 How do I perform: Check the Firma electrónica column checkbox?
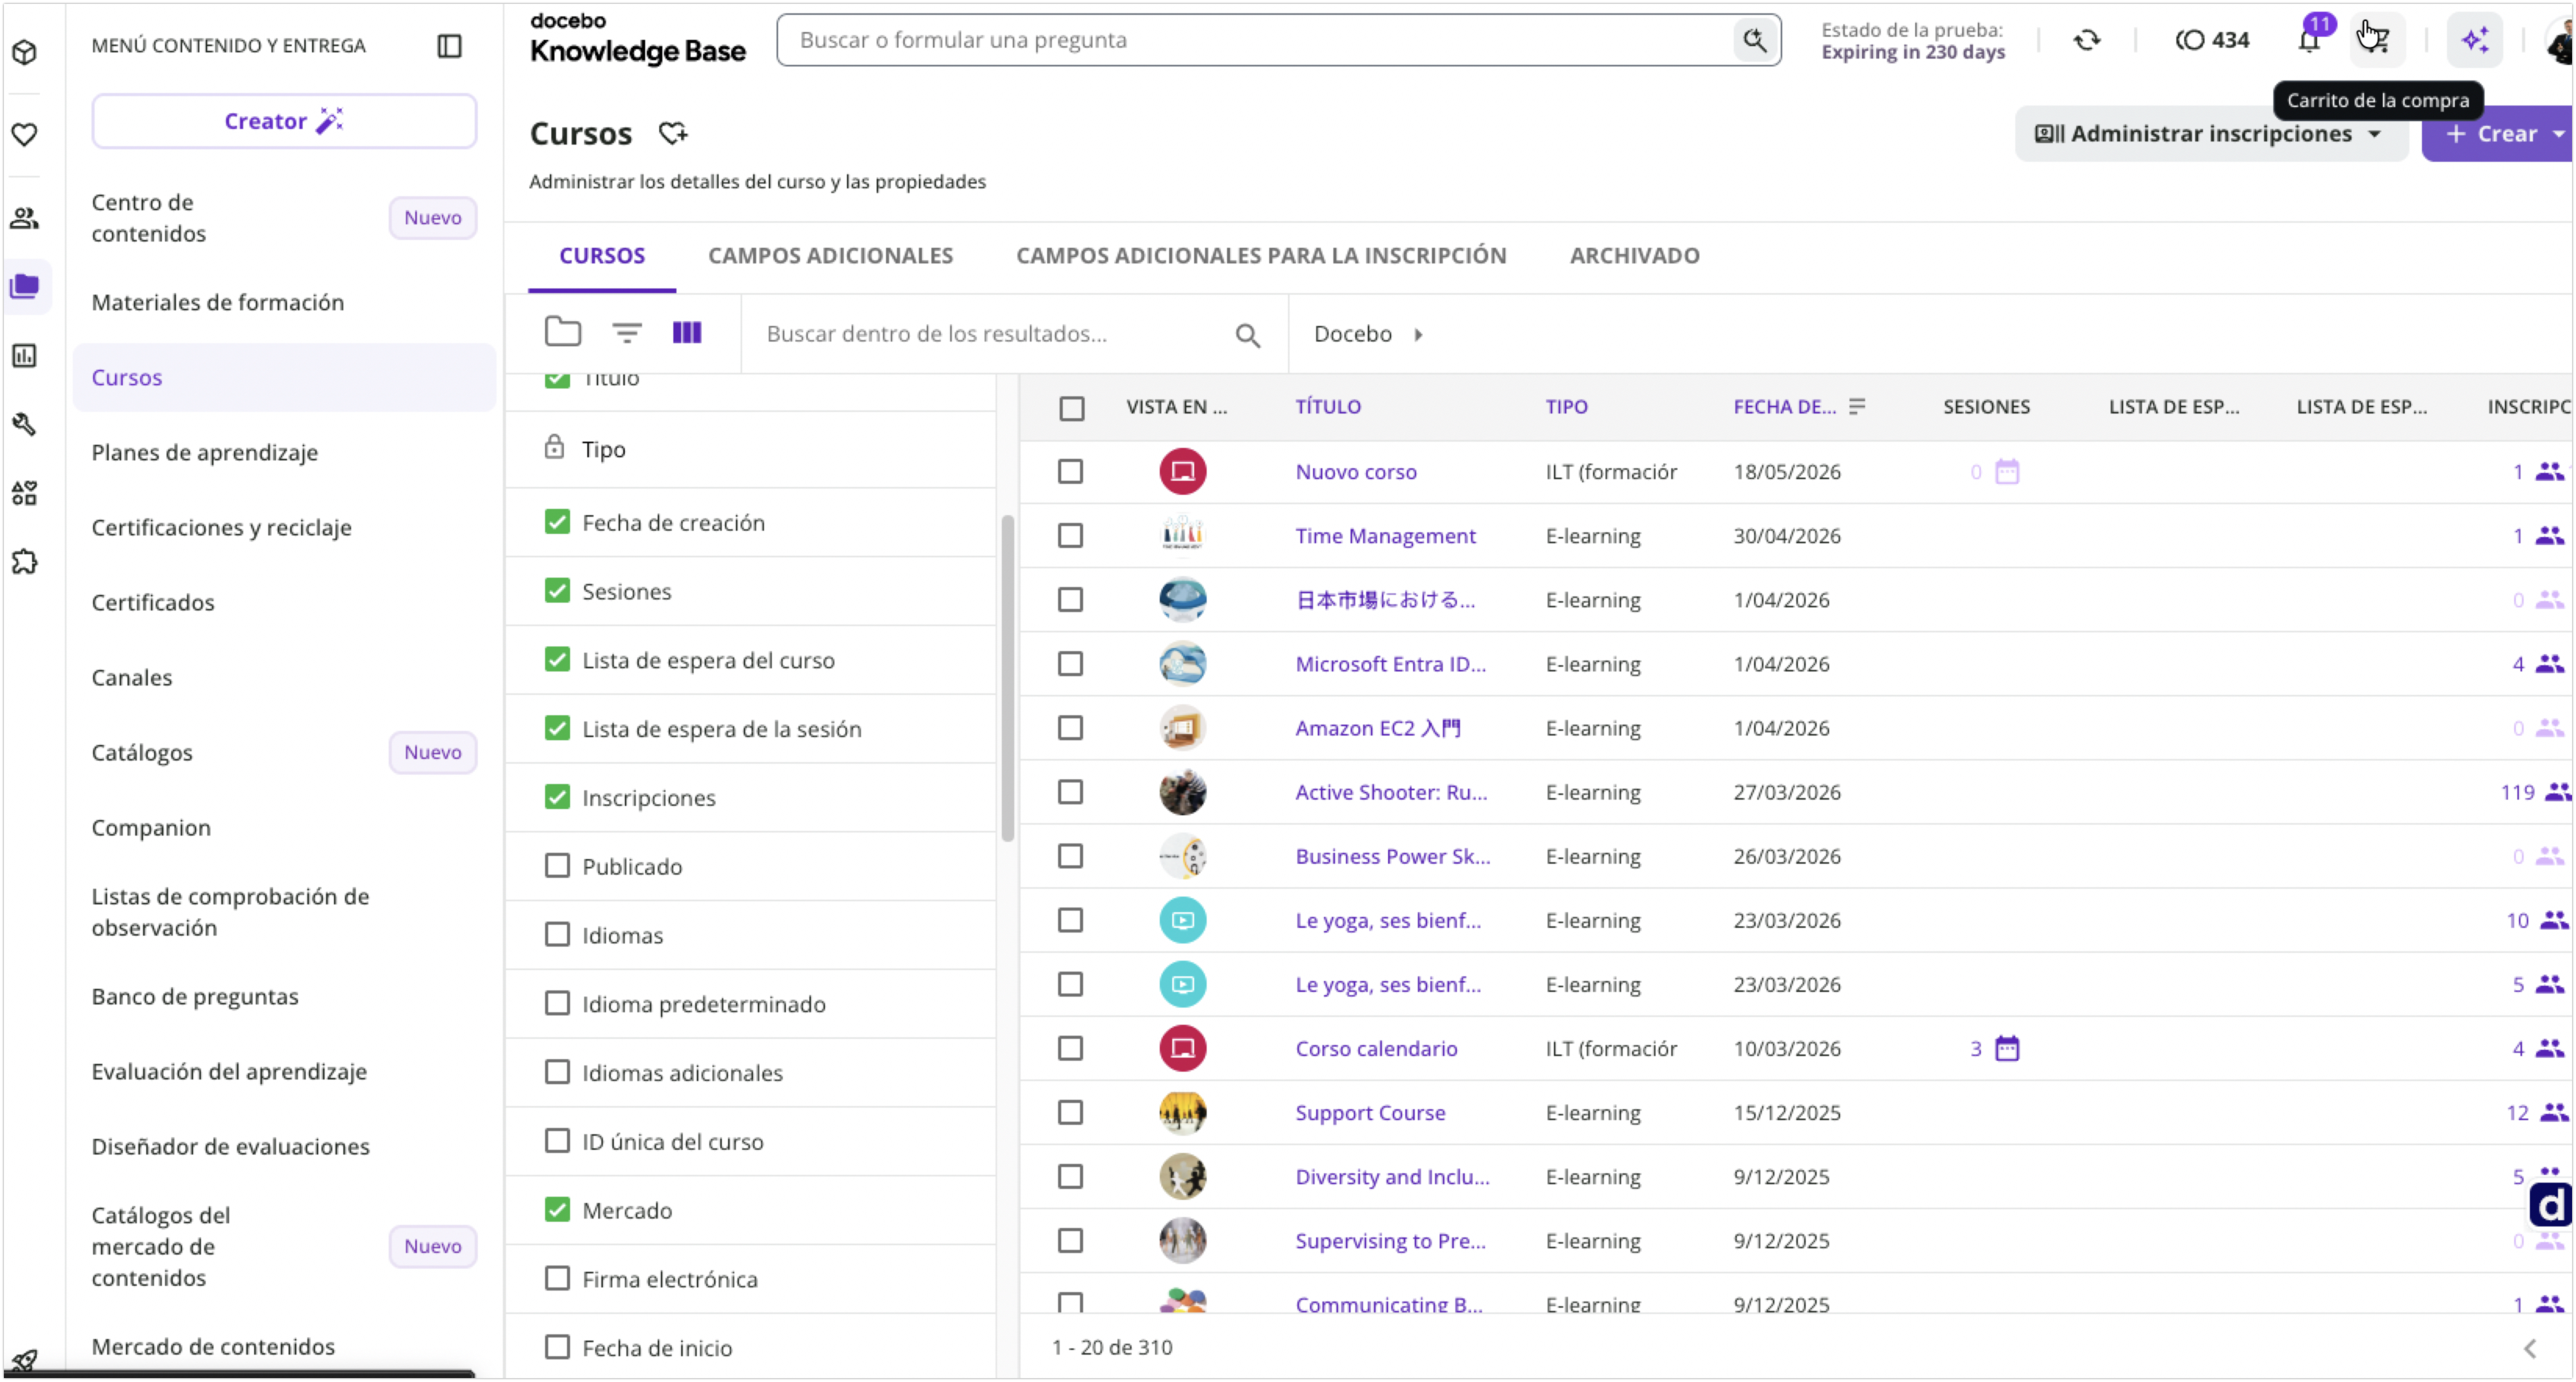pyautogui.click(x=557, y=1278)
